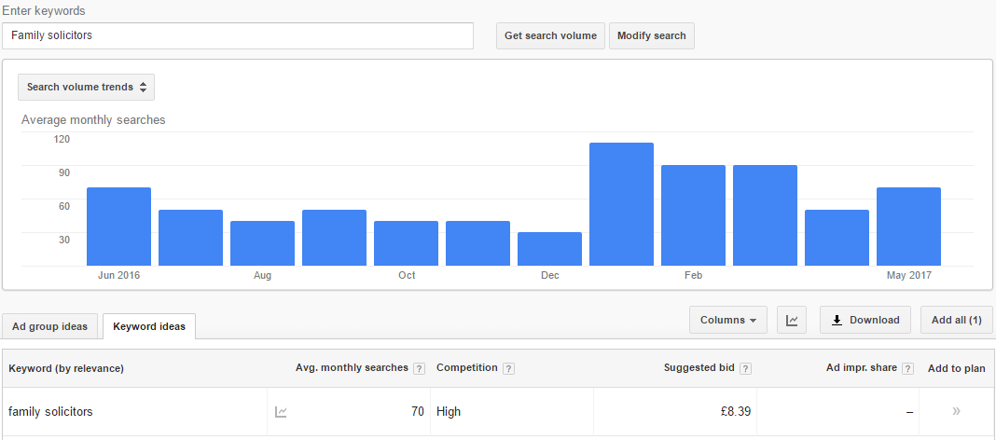Download the keyword ideas
The width and height of the screenshot is (996, 440).
(x=865, y=320)
